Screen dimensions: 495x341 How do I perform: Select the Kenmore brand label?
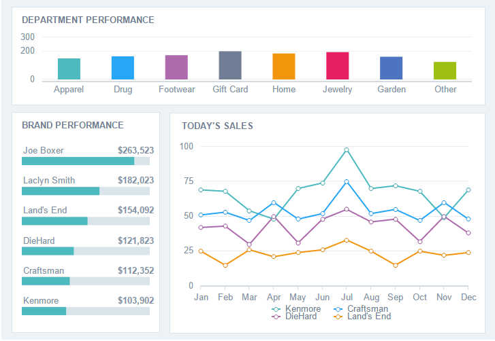41,301
